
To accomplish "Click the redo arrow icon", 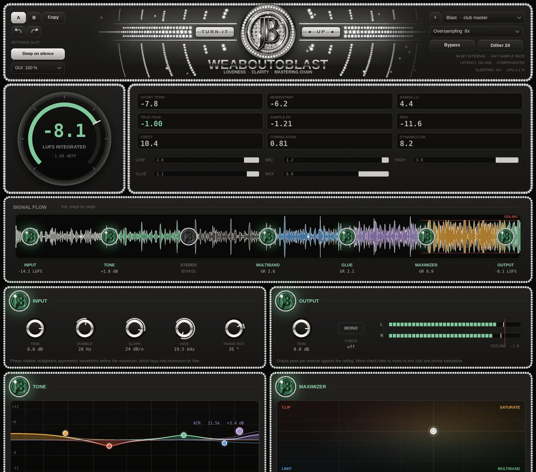I will (34, 31).
